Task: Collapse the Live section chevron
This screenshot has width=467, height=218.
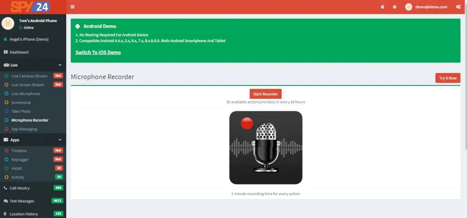Action: [x=60, y=65]
